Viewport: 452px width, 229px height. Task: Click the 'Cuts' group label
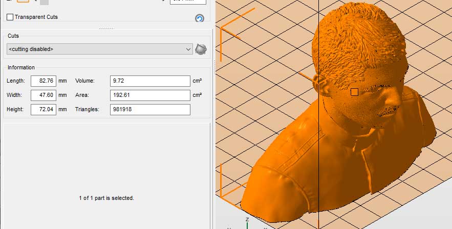13,36
